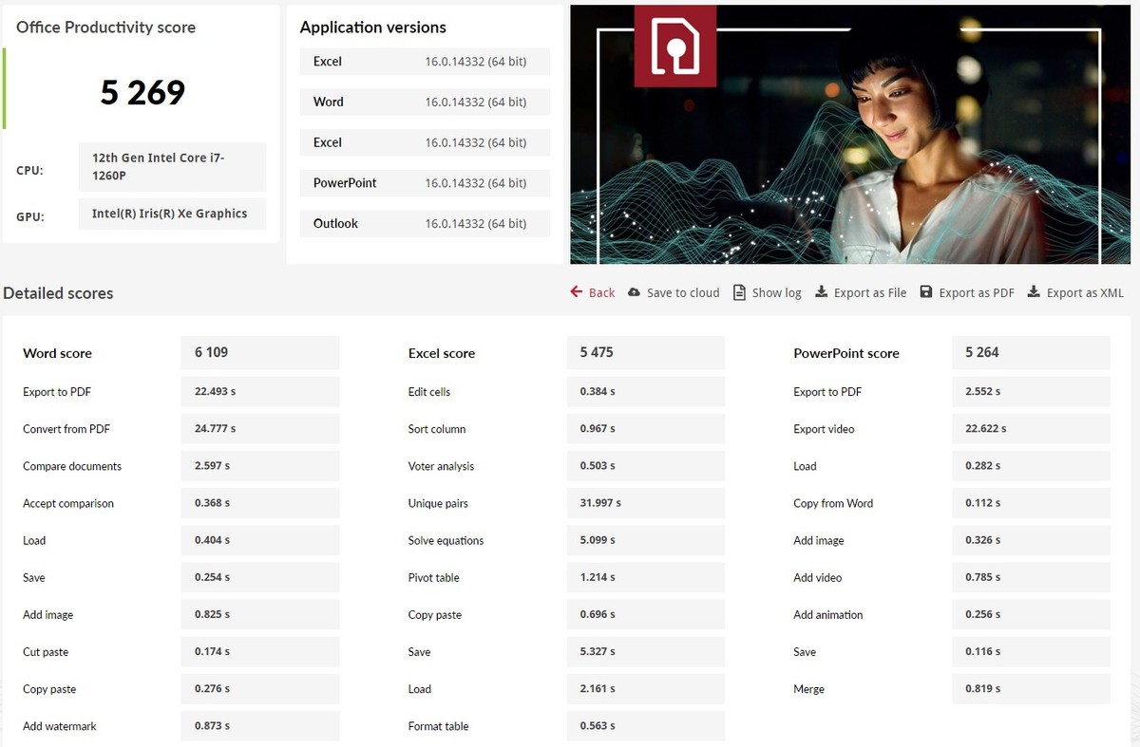
Task: Click the red Office Productivity logo icon
Action: (x=675, y=46)
